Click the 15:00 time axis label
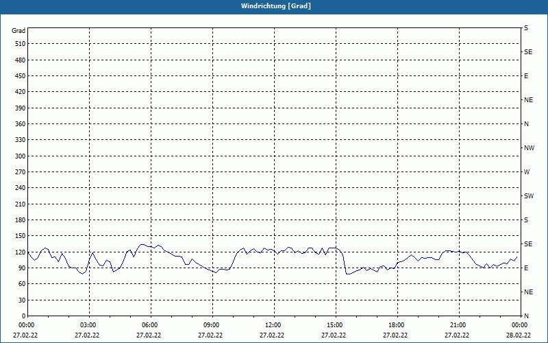548x343 pixels. click(336, 325)
